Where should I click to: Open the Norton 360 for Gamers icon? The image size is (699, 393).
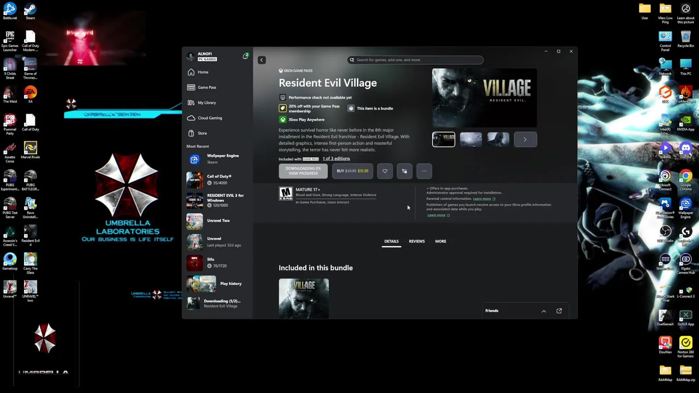click(686, 347)
